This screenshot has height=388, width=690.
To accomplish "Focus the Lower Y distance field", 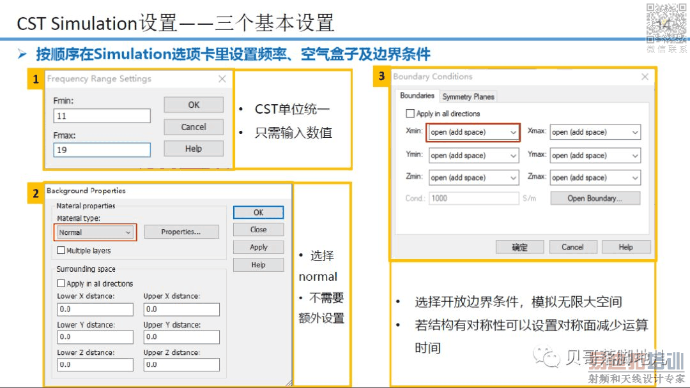I will pyautogui.click(x=95, y=337).
